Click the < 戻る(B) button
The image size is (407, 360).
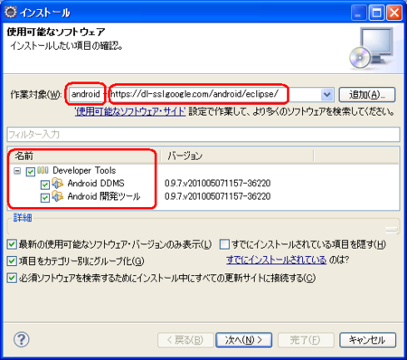click(x=185, y=340)
